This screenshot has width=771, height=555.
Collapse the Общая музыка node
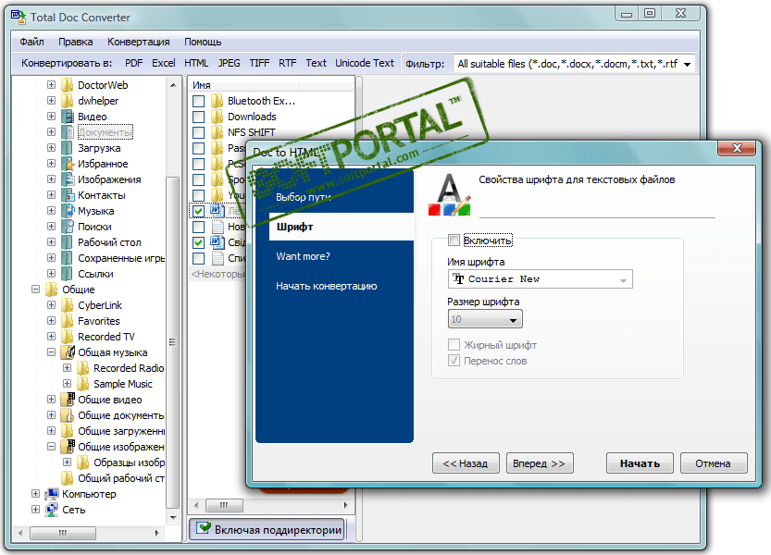[51, 352]
